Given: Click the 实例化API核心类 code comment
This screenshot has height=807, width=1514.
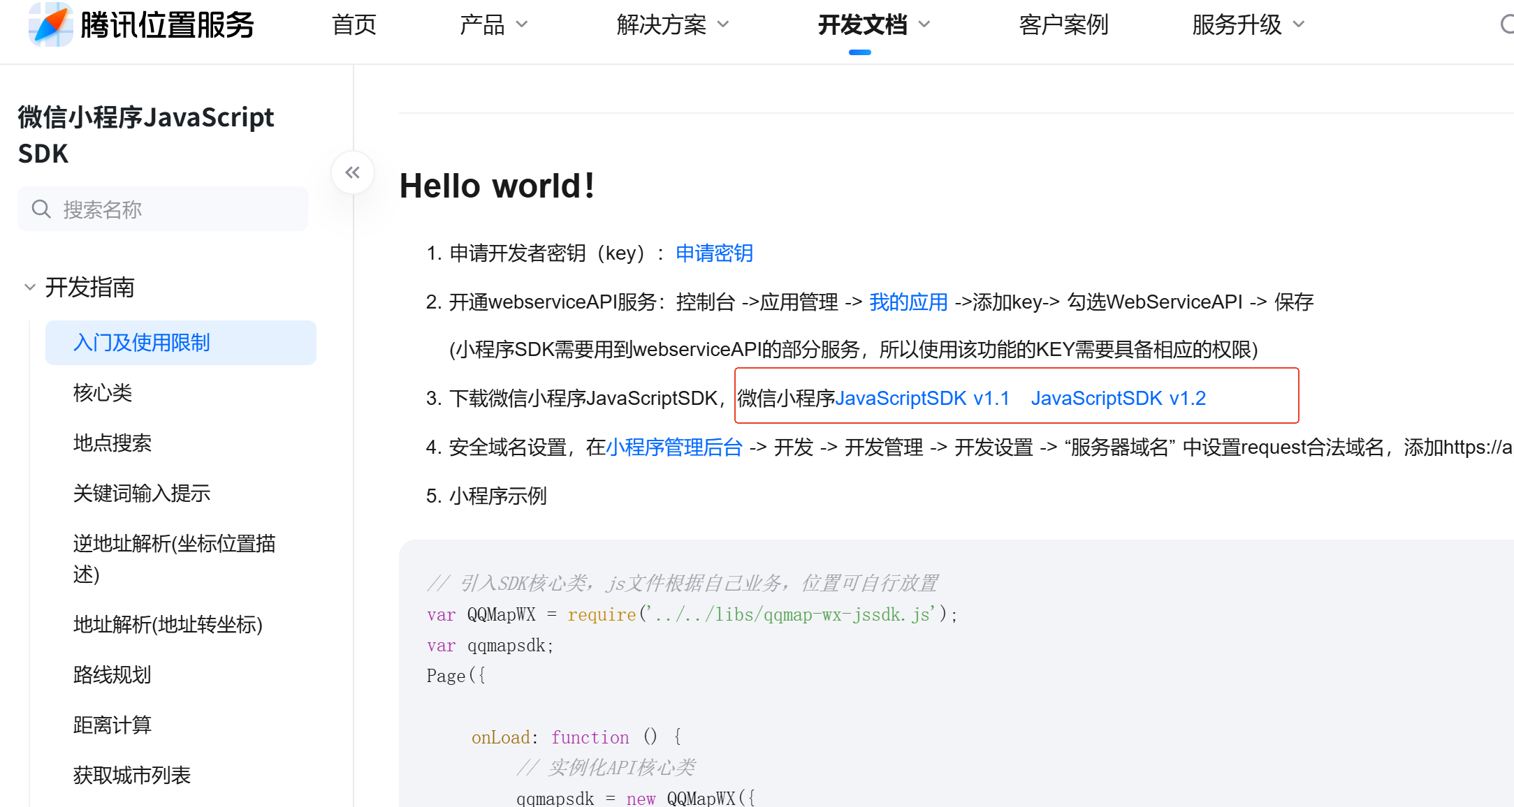Looking at the screenshot, I should click(x=606, y=768).
